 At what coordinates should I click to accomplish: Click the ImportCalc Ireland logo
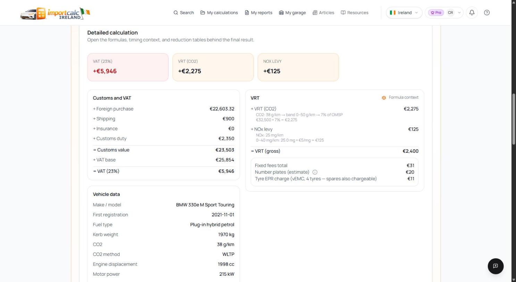[55, 13]
